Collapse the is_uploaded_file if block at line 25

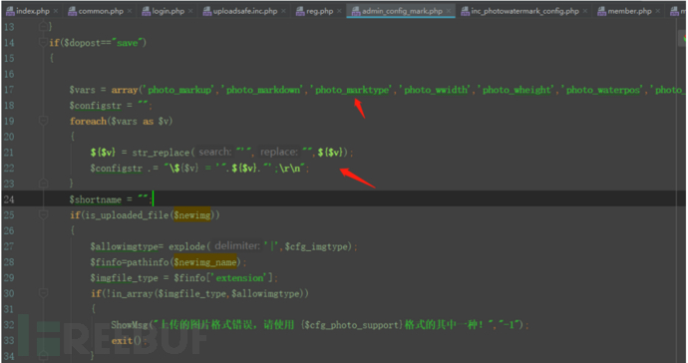click(43, 214)
